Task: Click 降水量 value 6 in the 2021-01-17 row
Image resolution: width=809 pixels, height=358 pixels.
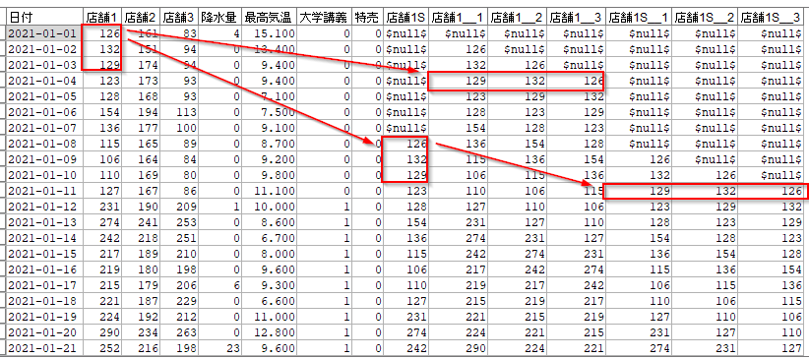Action: tap(219, 285)
